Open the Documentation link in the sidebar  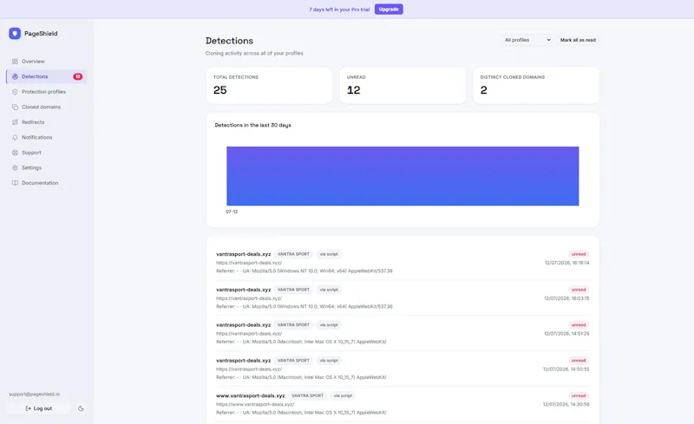[x=47, y=183]
